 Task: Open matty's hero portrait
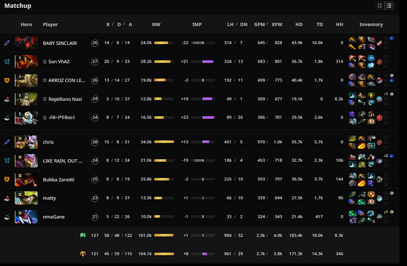point(26,198)
